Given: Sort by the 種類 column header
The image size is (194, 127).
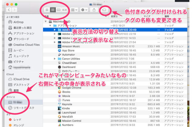Looking at the screenshot, I should [167, 16].
